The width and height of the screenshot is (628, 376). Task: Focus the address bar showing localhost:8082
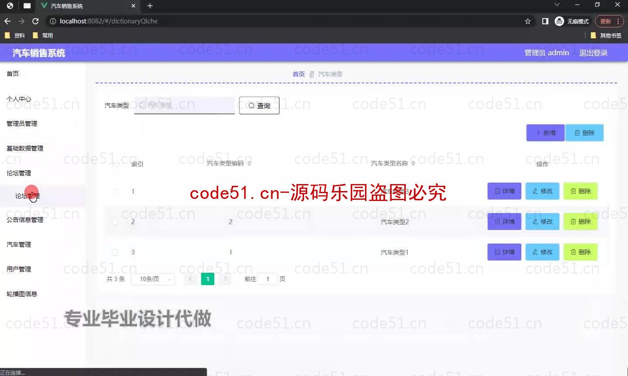coord(283,21)
